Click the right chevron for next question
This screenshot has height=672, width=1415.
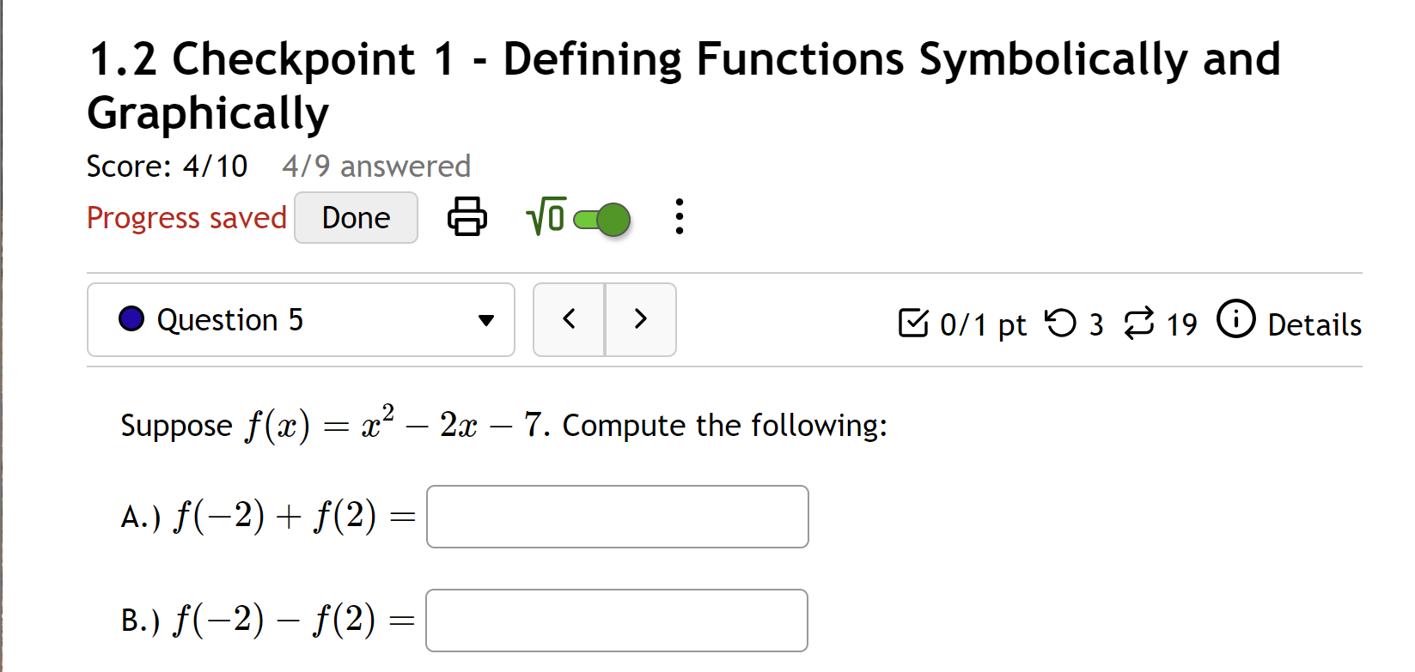click(x=640, y=318)
